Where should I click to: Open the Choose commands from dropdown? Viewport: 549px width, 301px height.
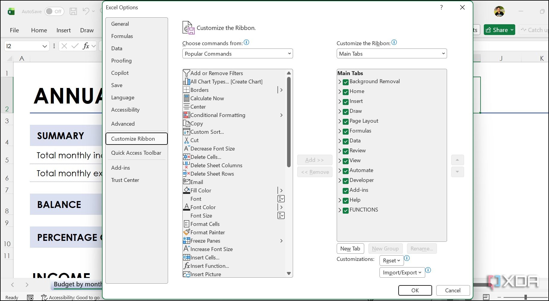pos(237,54)
